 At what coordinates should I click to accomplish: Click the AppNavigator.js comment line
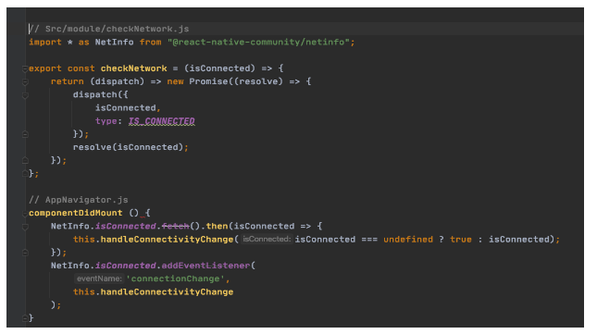79,200
